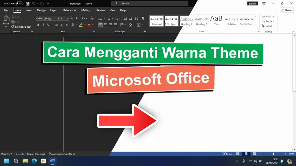Image resolution: width=296 pixels, height=166 pixels.
Task: Click the Sign in button
Action: (253, 3)
